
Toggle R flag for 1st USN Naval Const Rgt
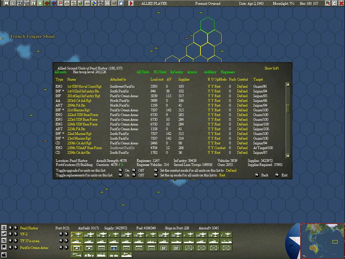point(209,86)
